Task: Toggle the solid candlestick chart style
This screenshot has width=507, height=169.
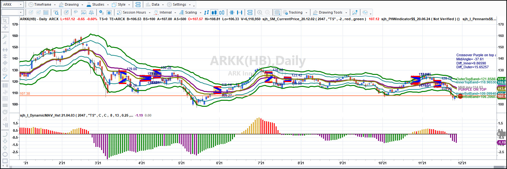Action: pyautogui.click(x=214, y=12)
